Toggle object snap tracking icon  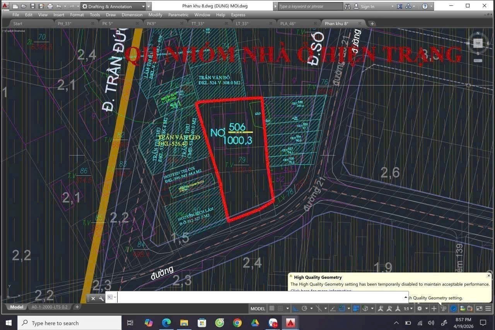point(333,308)
